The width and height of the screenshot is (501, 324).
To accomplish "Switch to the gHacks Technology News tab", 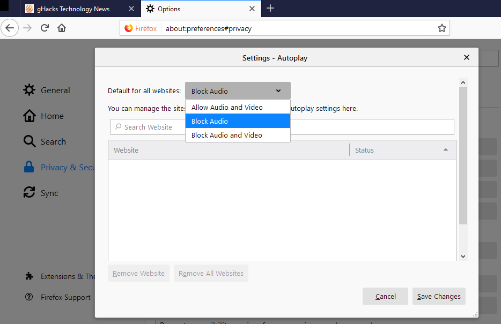I will [75, 9].
